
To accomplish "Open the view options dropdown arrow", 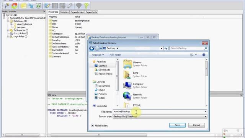I will [x=196, y=55].
